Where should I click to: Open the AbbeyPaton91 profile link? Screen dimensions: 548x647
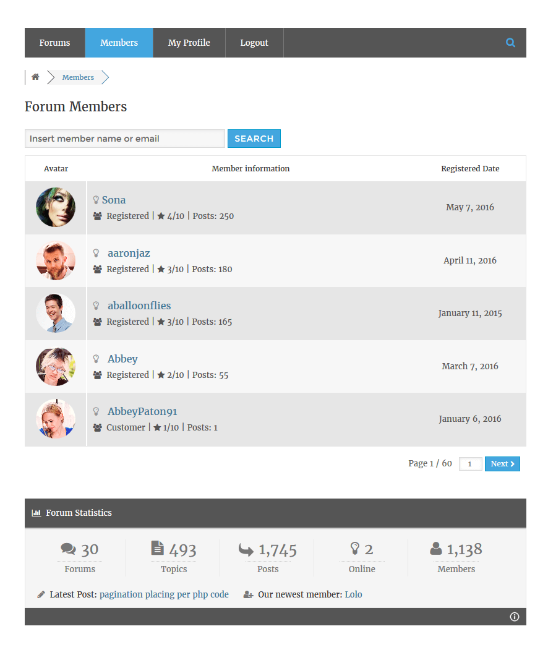pos(142,411)
